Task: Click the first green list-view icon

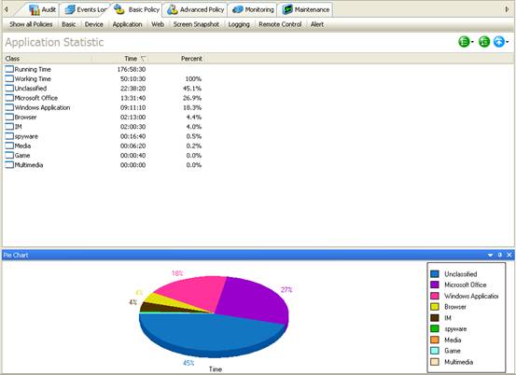Action: (x=464, y=42)
